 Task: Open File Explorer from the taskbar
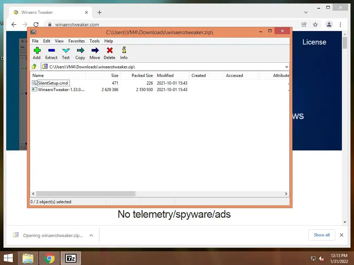[x=28, y=258]
